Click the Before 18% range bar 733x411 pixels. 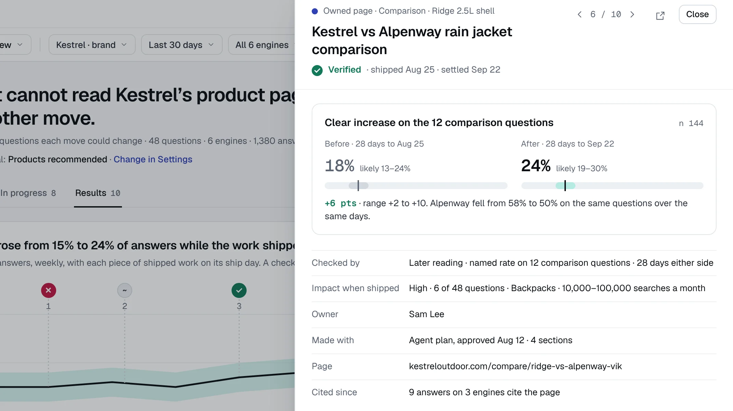click(416, 186)
